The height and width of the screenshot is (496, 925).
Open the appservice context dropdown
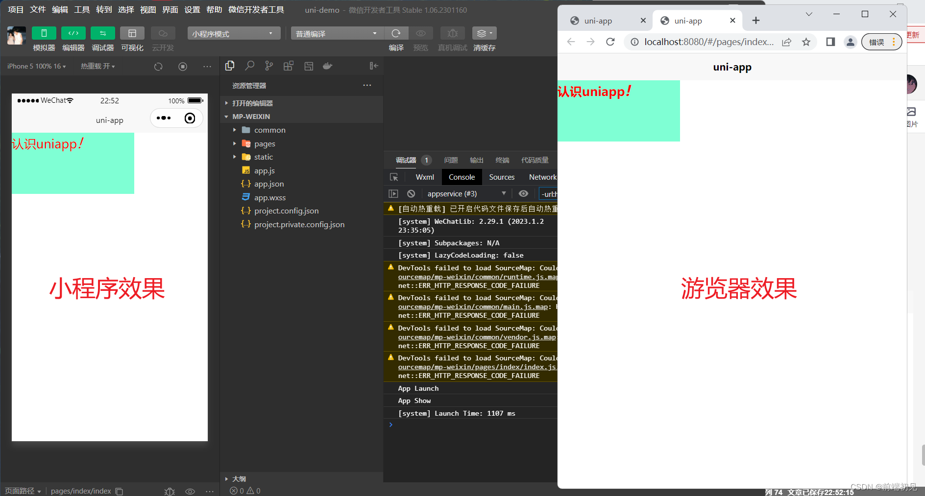click(x=466, y=194)
